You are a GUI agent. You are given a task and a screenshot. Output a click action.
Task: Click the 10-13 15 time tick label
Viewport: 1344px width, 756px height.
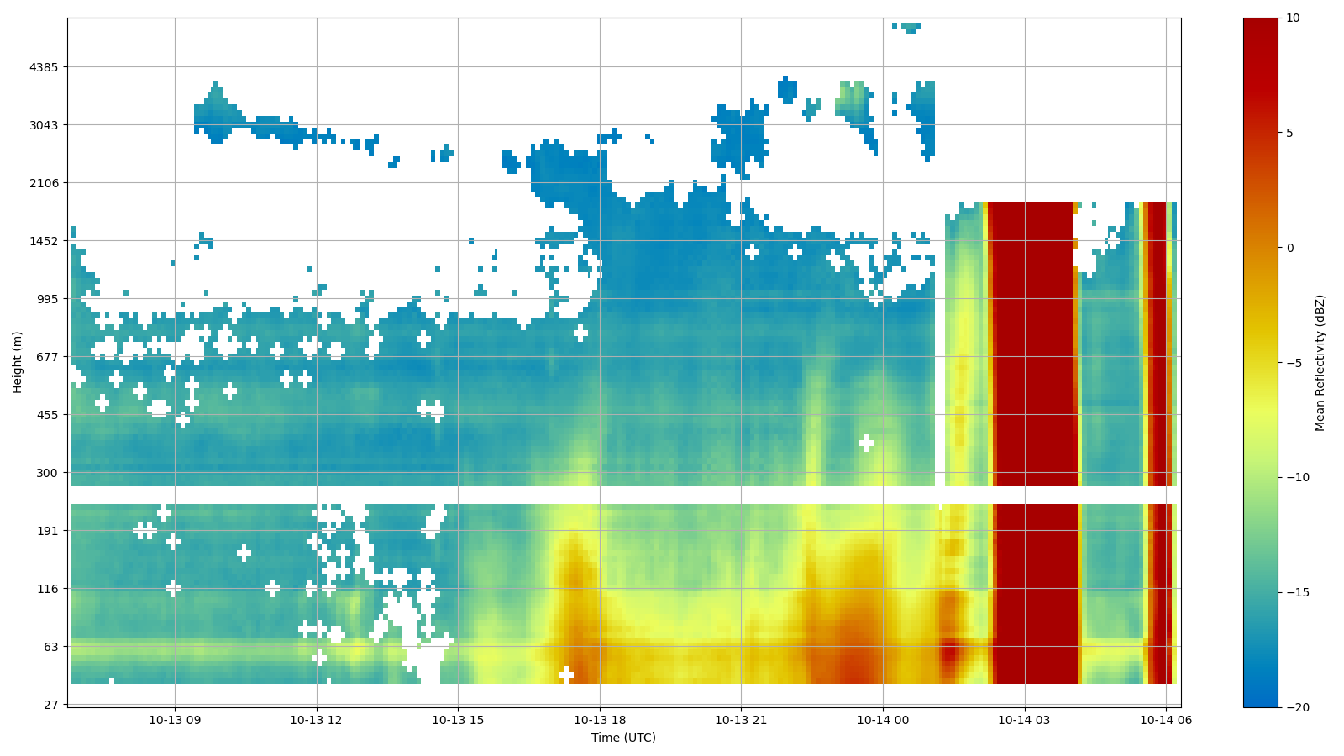[458, 720]
